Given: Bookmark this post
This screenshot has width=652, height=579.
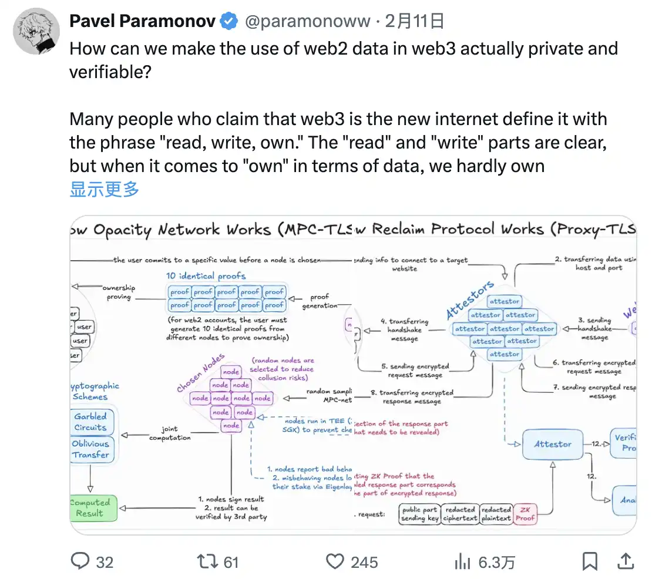Looking at the screenshot, I should [x=590, y=561].
